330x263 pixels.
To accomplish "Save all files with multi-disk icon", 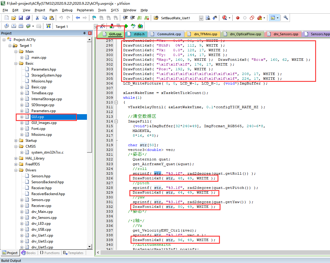I will pos(28,18).
